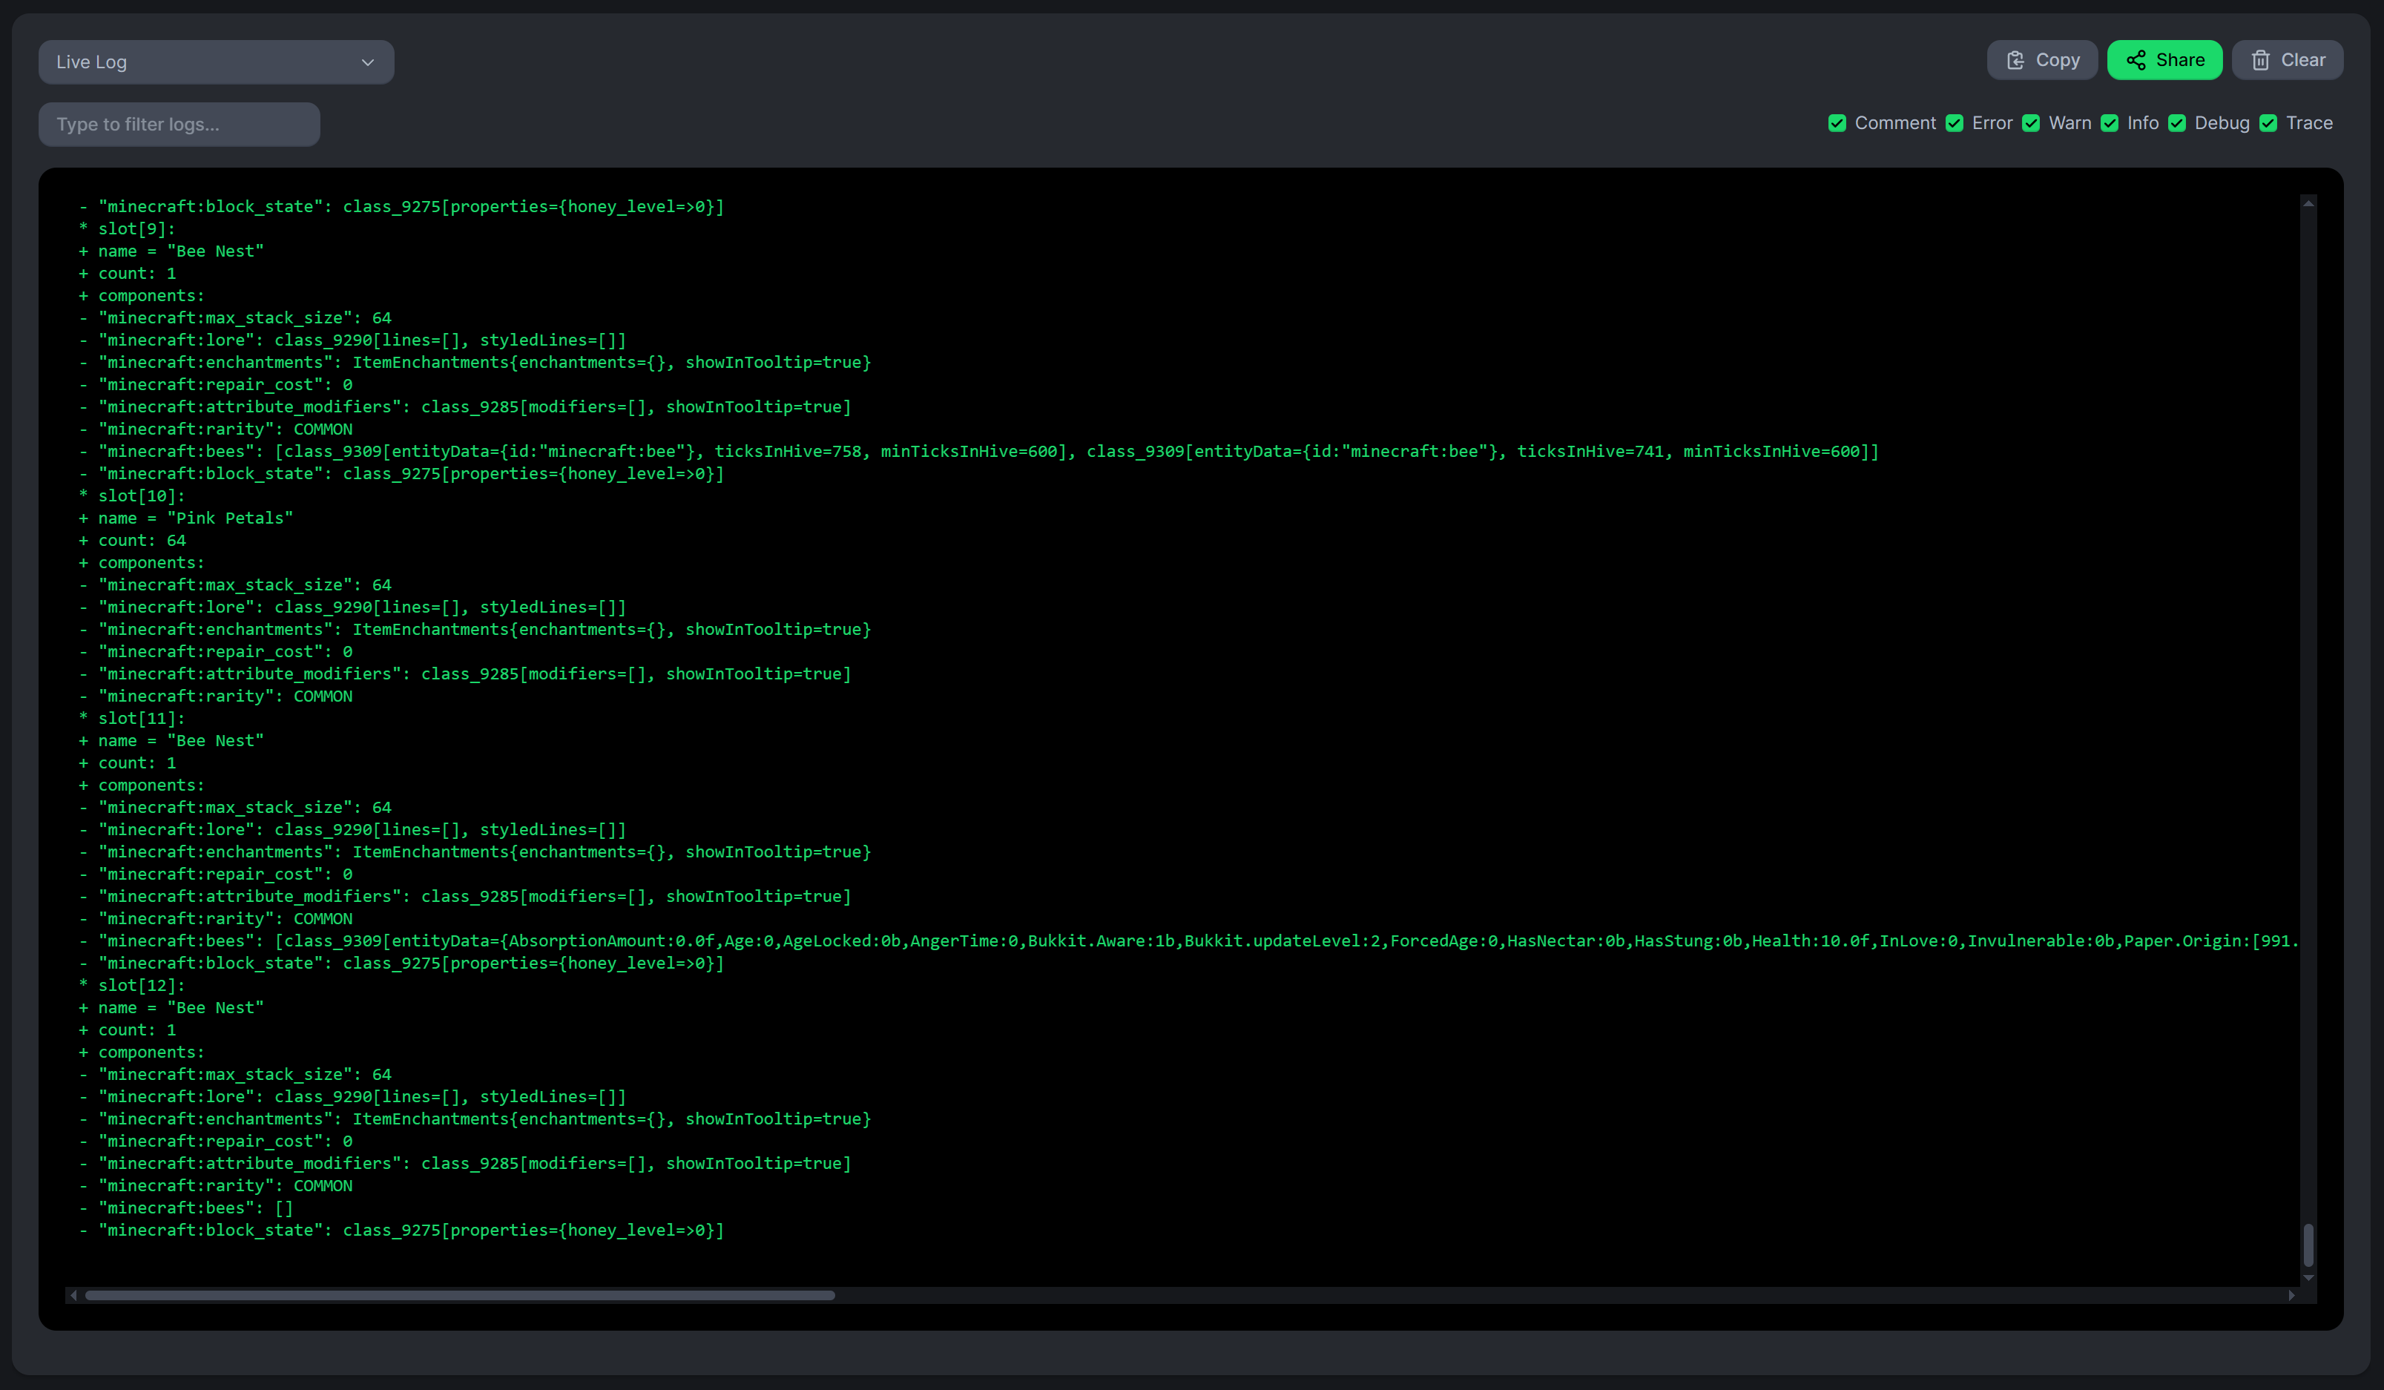
Task: Open the Live Log dropdown
Action: coord(216,62)
